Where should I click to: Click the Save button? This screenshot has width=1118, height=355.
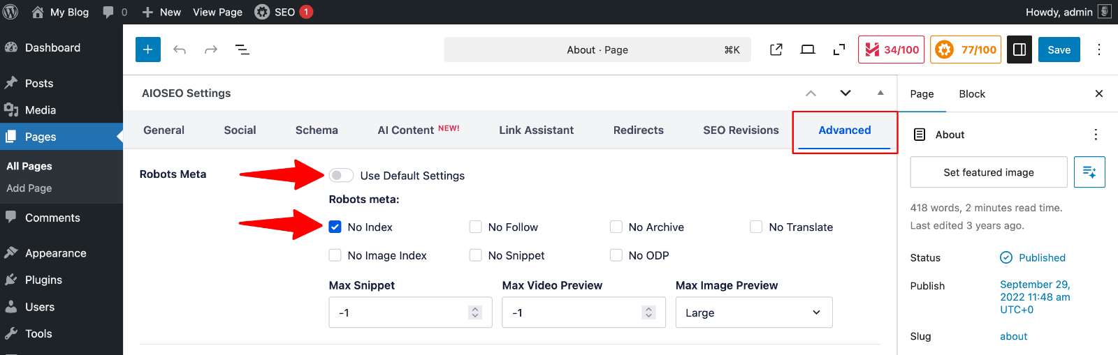coord(1059,50)
